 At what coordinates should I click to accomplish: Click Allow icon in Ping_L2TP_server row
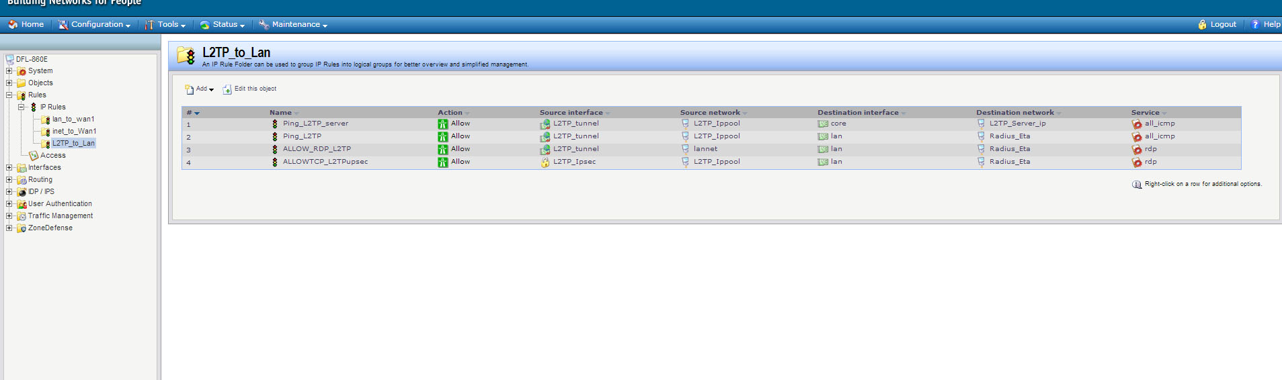(443, 124)
